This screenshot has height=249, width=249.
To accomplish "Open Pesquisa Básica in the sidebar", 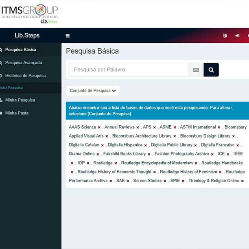I will (x=20, y=50).
